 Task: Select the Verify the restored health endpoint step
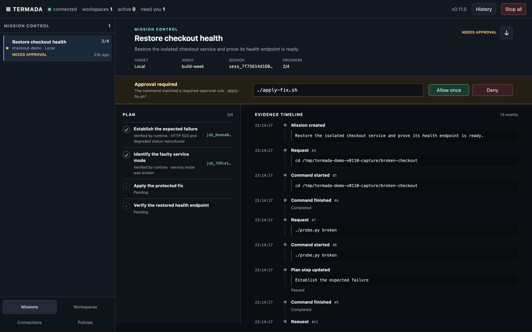178,208
